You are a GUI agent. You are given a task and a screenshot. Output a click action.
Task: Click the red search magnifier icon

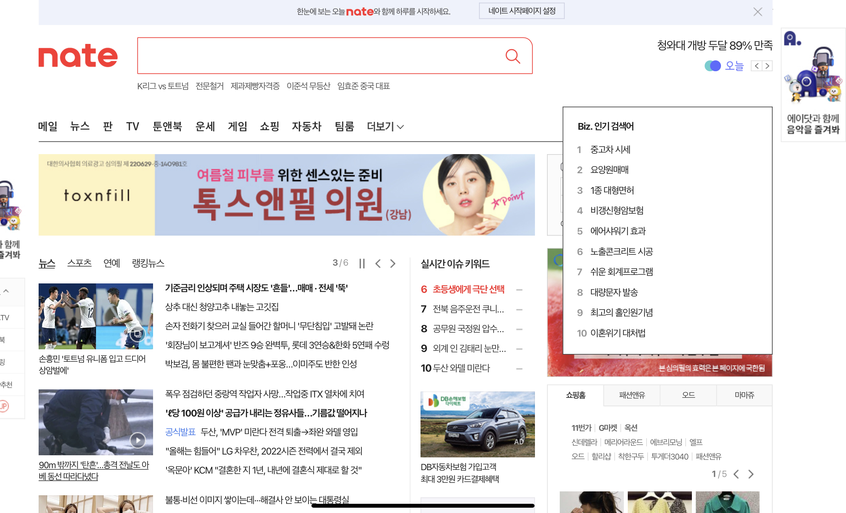(512, 56)
